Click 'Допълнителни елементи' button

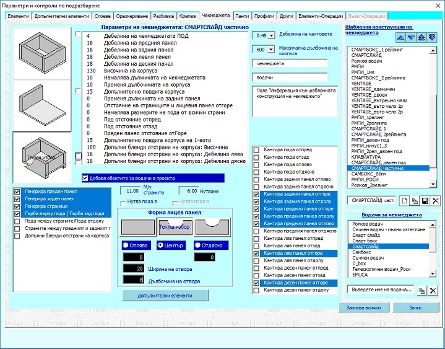point(165,296)
